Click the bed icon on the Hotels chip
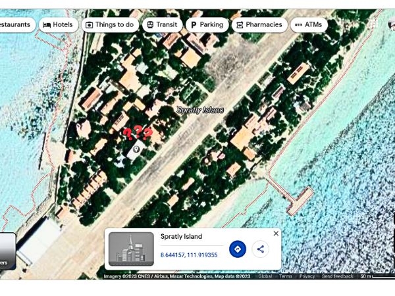The height and width of the screenshot is (296, 395). 47,25
